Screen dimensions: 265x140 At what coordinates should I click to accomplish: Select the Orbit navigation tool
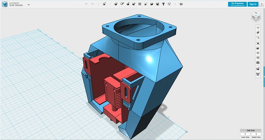[x=258, y=32]
